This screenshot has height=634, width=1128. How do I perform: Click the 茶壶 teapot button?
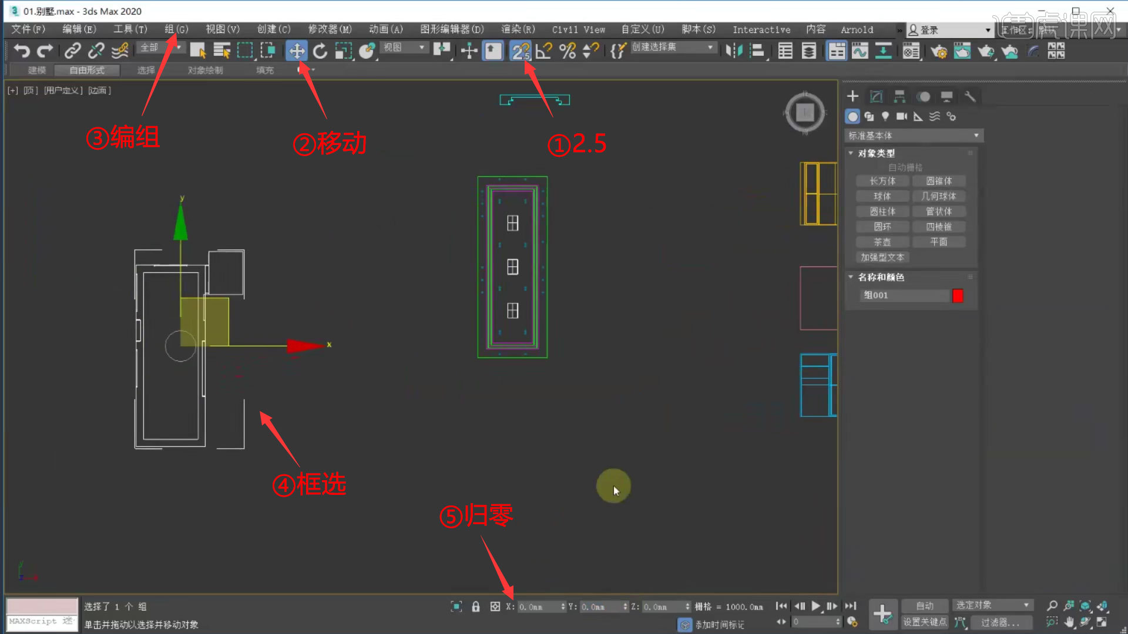click(x=882, y=242)
